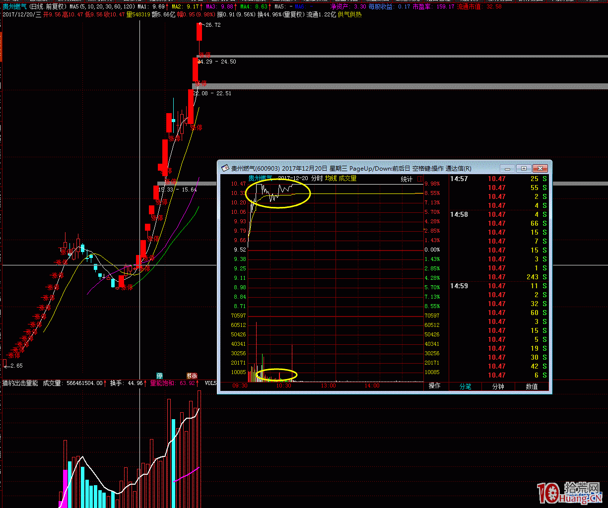Click the 量能饱和 value label
Viewport: 608px width, 508px height.
click(x=172, y=383)
